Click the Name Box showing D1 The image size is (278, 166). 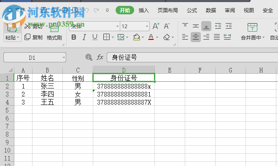[x=32, y=57]
